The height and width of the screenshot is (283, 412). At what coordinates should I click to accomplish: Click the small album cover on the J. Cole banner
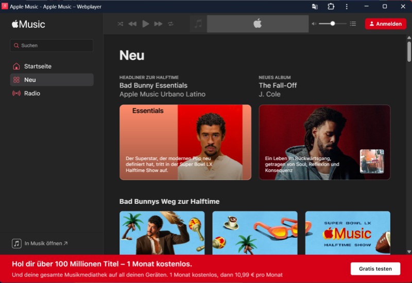click(x=372, y=161)
